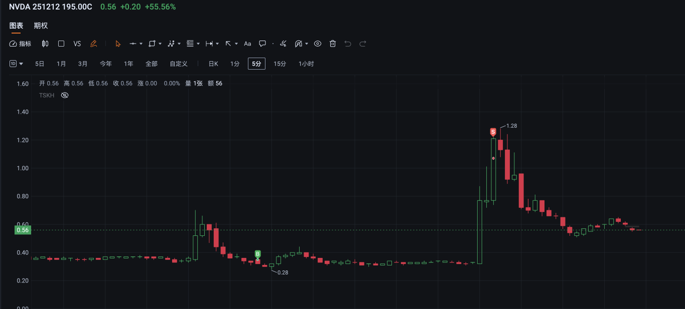Change the candlestick chart type
Image resolution: width=685 pixels, height=309 pixels.
point(45,44)
